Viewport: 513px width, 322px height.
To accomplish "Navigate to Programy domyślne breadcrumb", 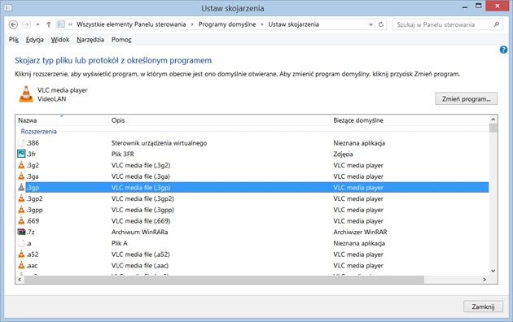I will tap(227, 24).
